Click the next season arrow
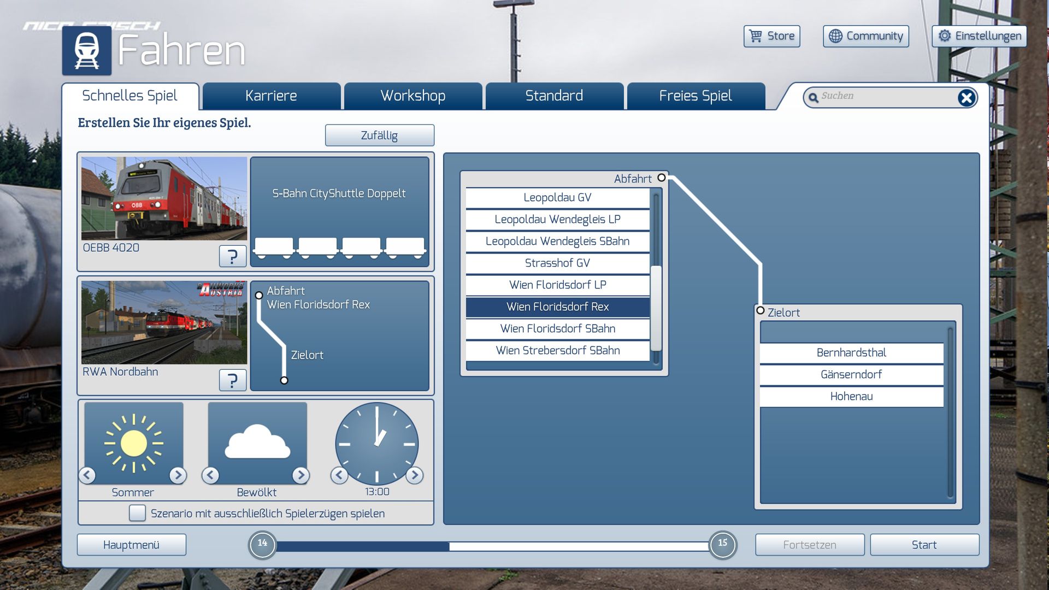The height and width of the screenshot is (590, 1049). (178, 475)
